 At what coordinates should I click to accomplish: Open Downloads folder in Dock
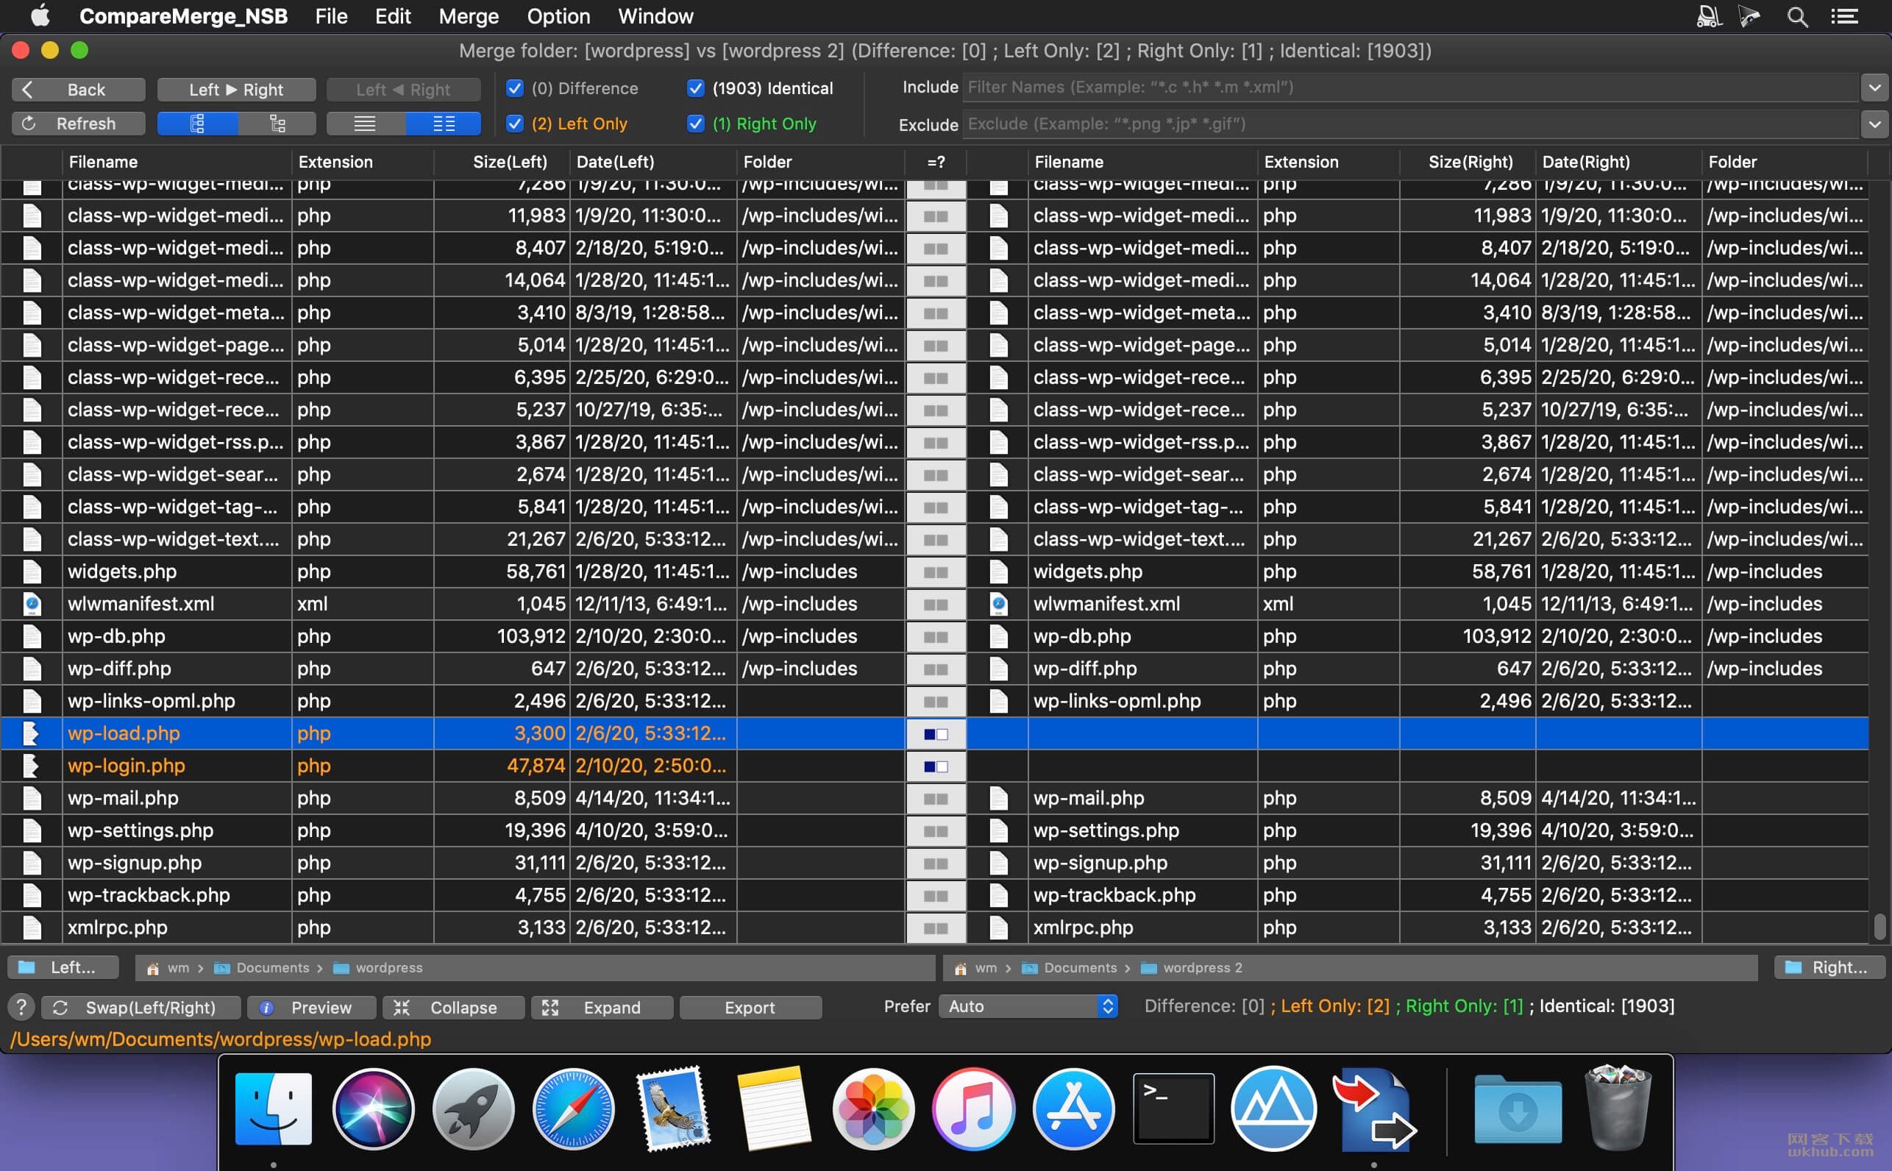[1518, 1108]
